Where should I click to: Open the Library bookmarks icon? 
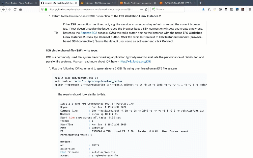tap(209, 9)
